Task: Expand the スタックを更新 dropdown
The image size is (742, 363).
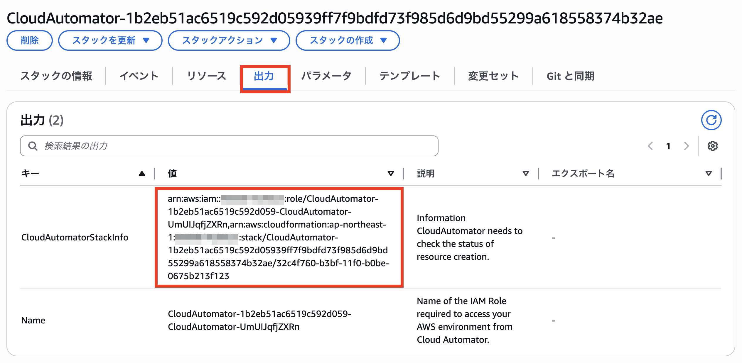Action: point(110,40)
